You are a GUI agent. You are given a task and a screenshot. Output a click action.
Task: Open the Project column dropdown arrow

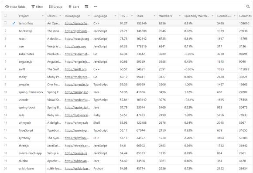(x=43, y=16)
